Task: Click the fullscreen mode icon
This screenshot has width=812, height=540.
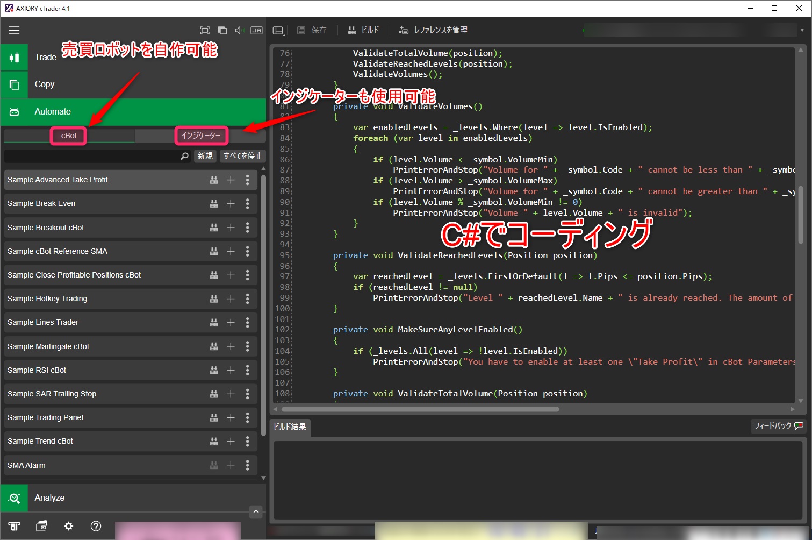Action: [205, 31]
